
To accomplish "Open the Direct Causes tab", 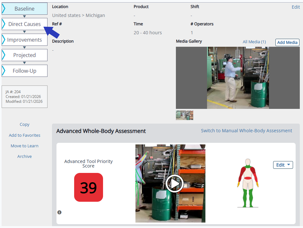I will (x=24, y=24).
